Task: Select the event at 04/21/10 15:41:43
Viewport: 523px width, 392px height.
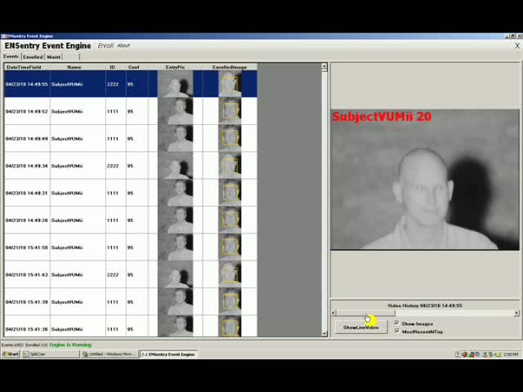Action: [131, 274]
